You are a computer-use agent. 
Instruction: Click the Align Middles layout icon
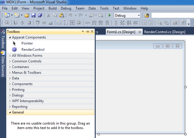44,23
